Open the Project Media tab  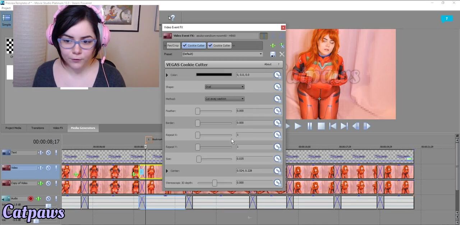(13, 128)
